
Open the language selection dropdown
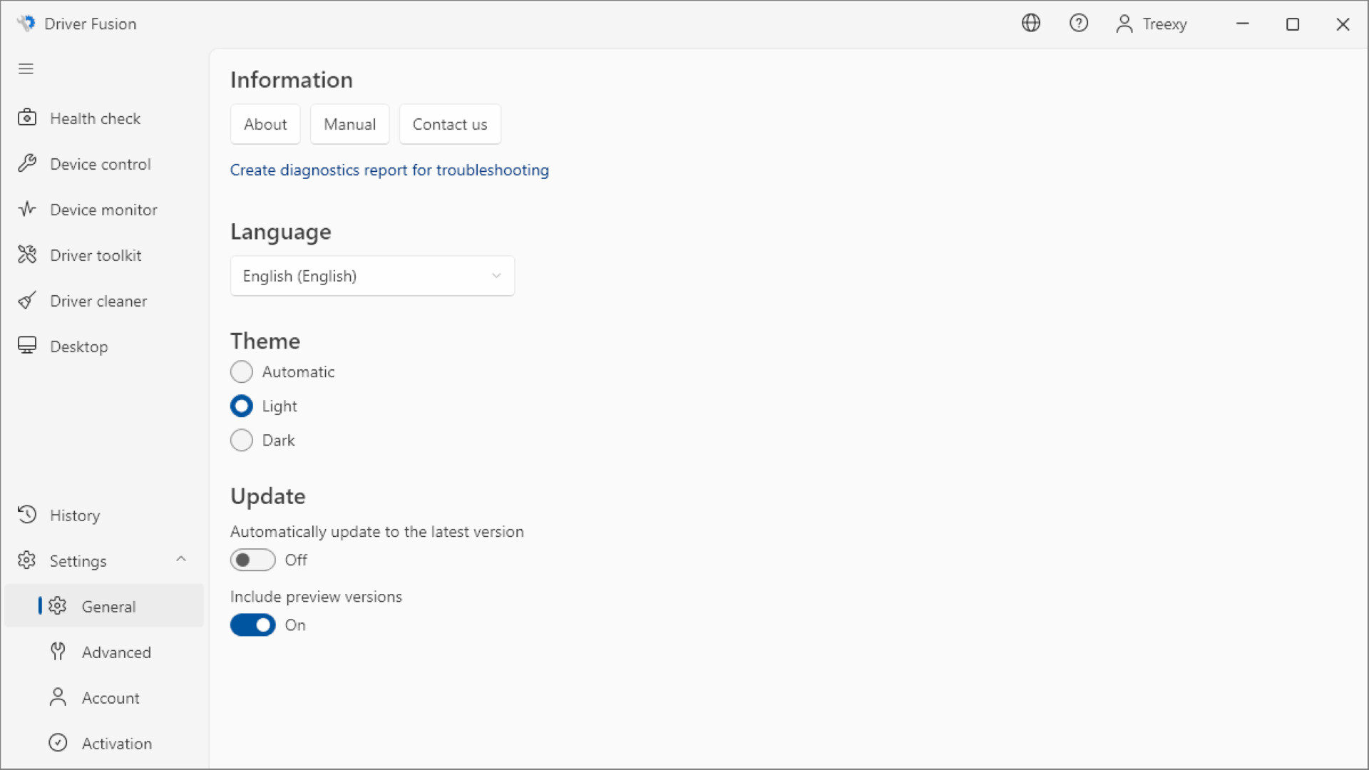point(371,276)
